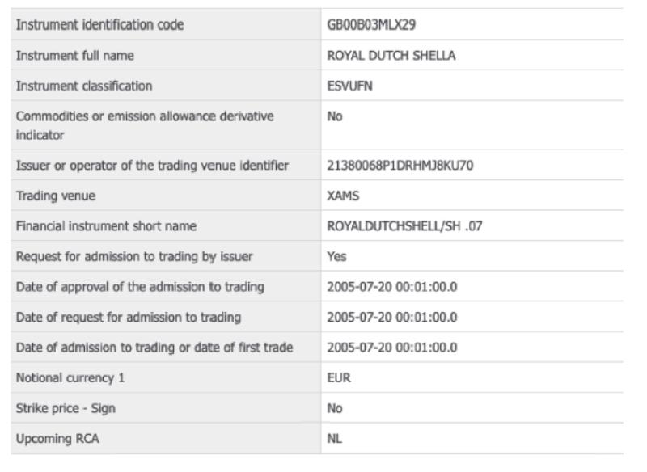The image size is (647, 472).
Task: Click the Commodities derivative indicator No value
Action: click(x=335, y=116)
